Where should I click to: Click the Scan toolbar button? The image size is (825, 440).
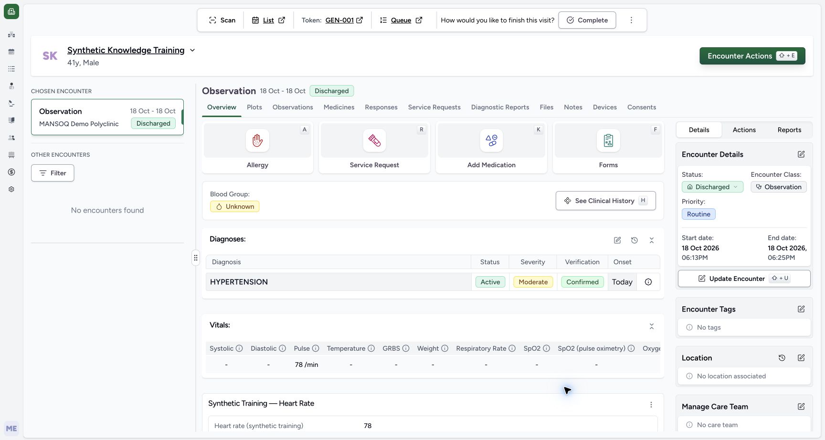coord(222,20)
